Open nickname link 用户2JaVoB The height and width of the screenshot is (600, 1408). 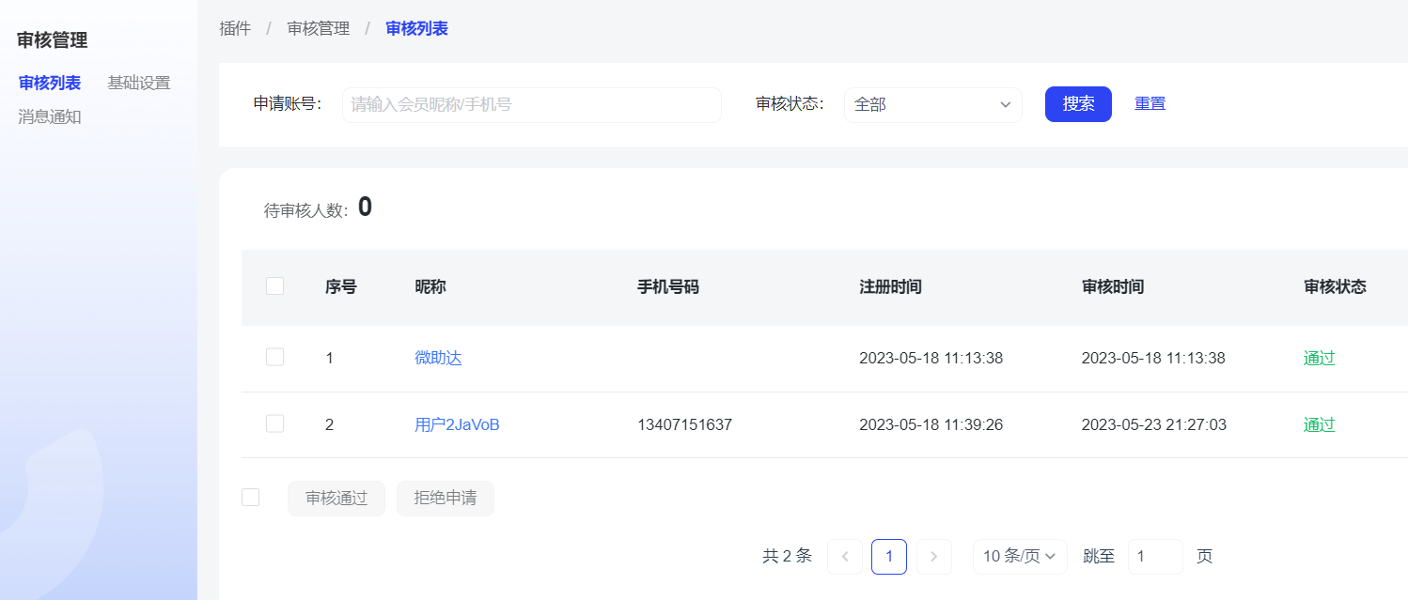(457, 424)
